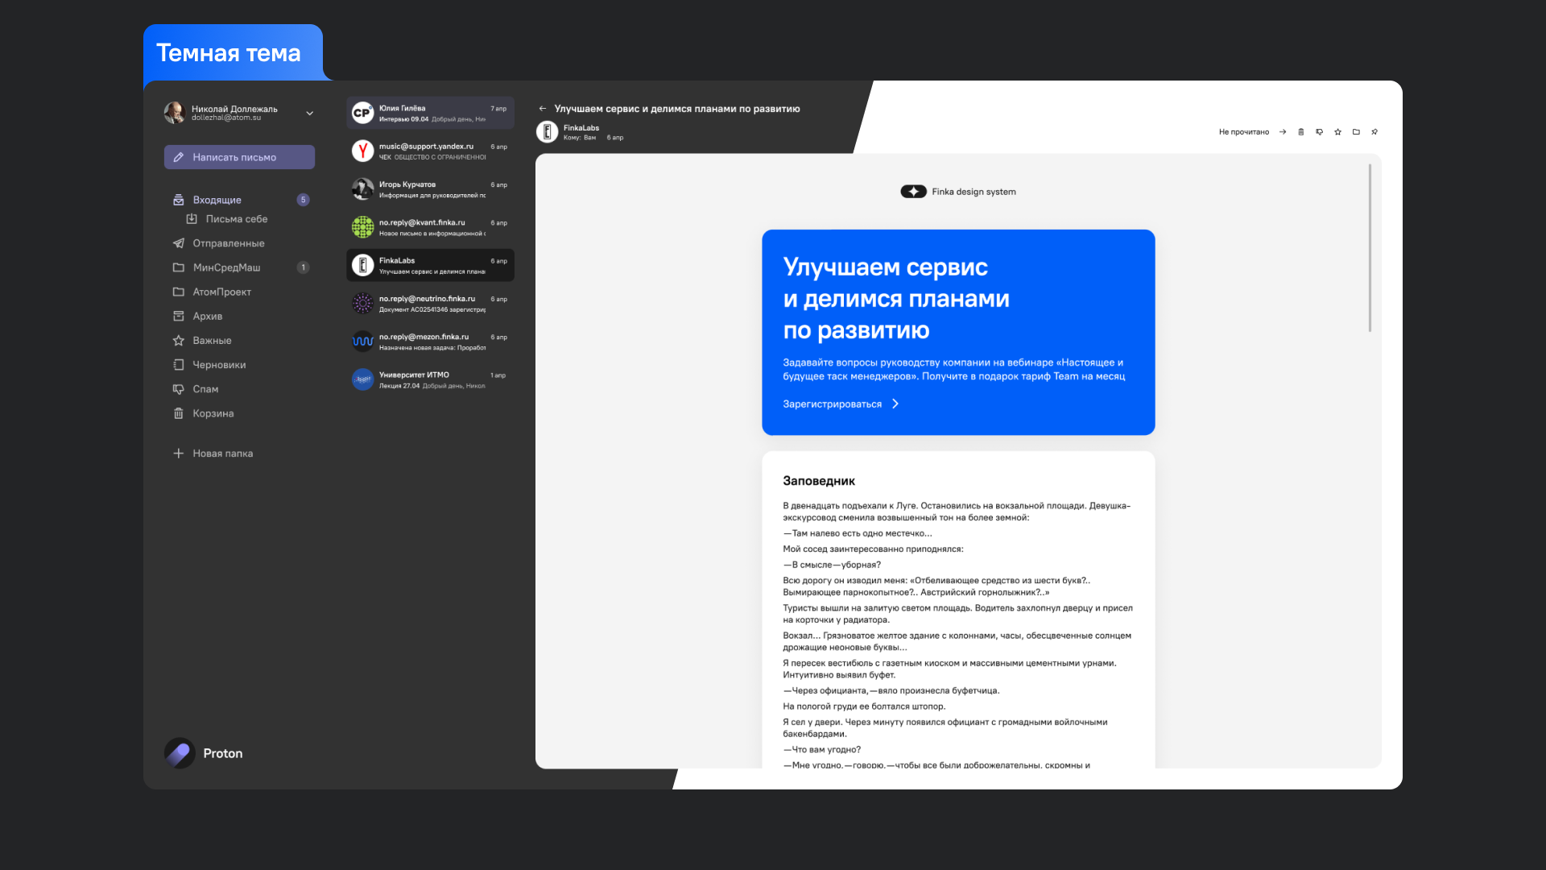Open the Отправленные folder
1546x870 pixels.
(x=228, y=243)
